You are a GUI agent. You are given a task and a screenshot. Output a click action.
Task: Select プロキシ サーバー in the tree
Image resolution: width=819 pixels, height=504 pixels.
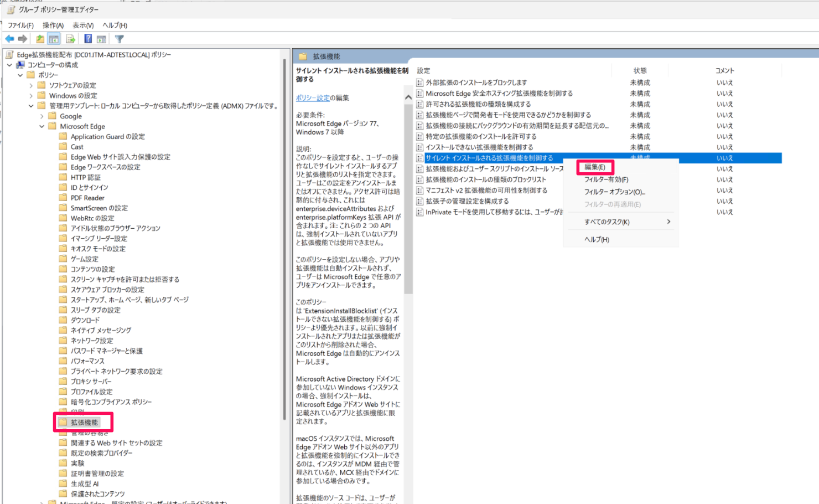91,382
